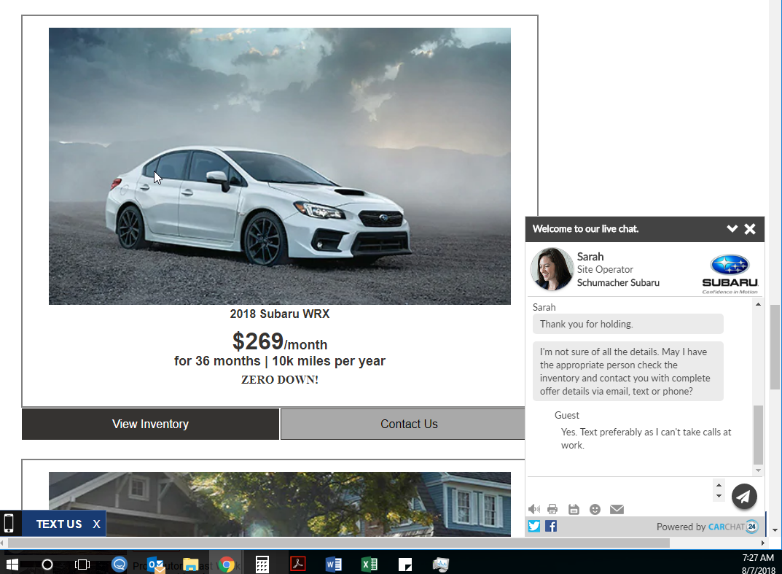Image resolution: width=782 pixels, height=574 pixels.
Task: Dismiss the Text Us bar with X
Action: pyautogui.click(x=96, y=524)
